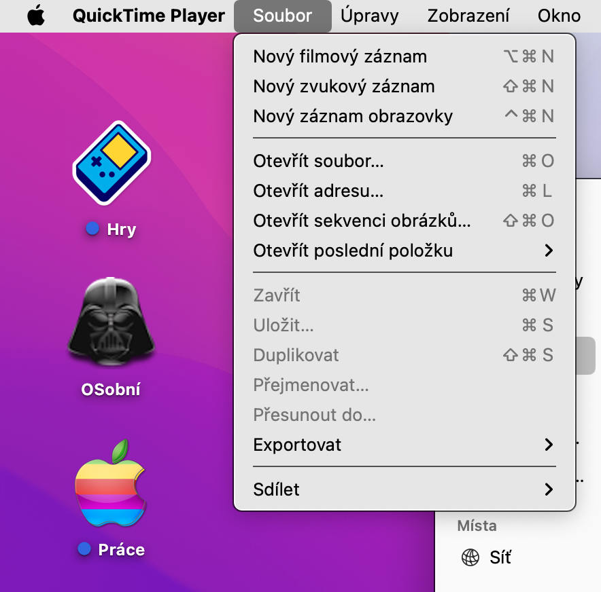
Task: Select the rainbow Apple Práce desktop icon
Action: point(111,483)
